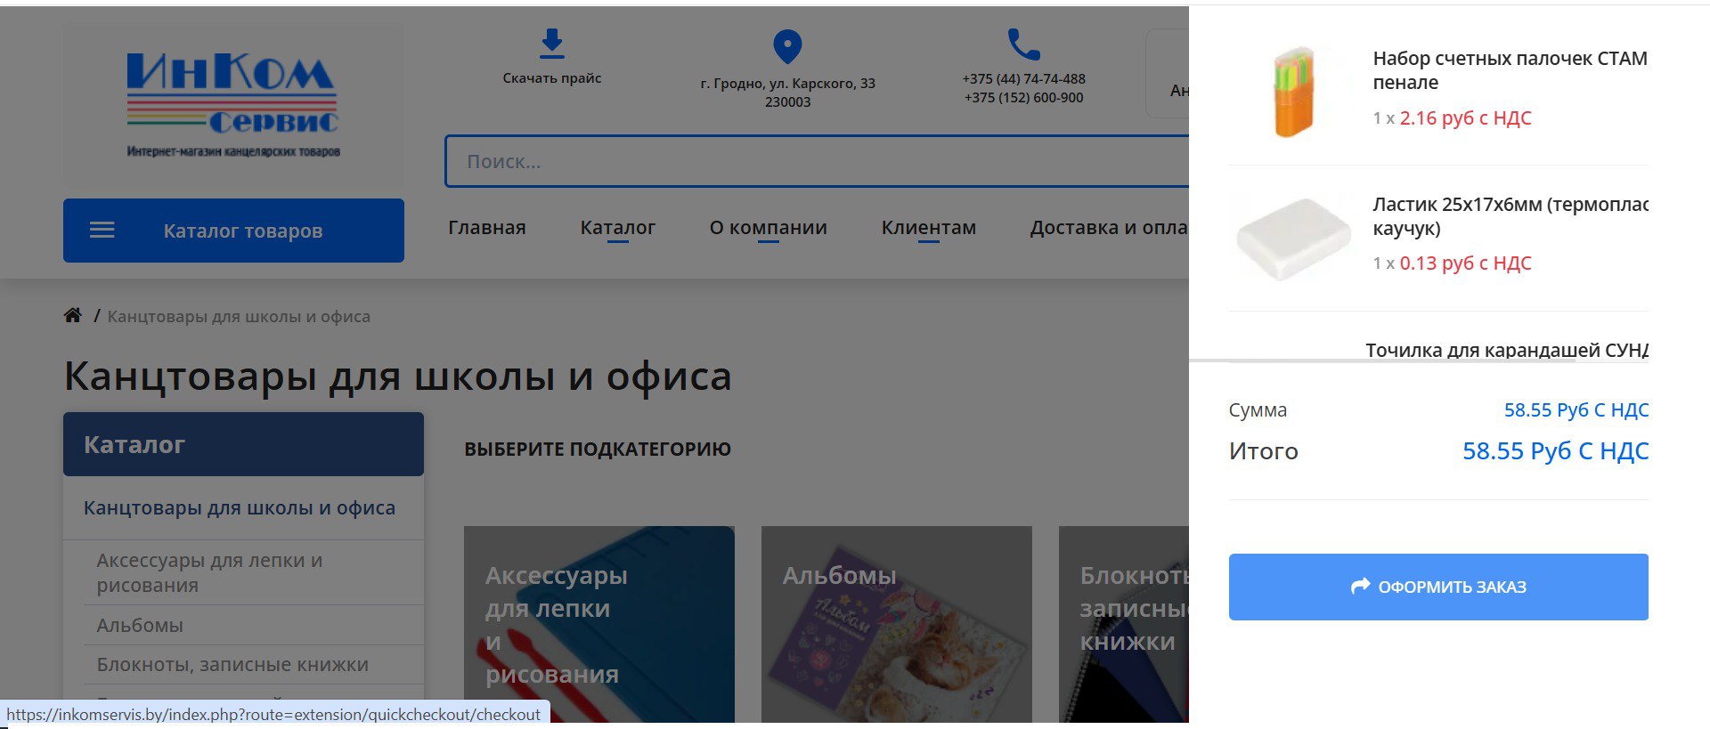Click the ИнКом Сервис logo
This screenshot has width=1710, height=729.
click(x=232, y=105)
